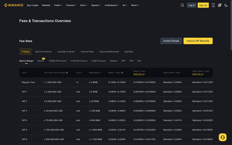Expand the Earn menu dropdown

tap(84, 5)
